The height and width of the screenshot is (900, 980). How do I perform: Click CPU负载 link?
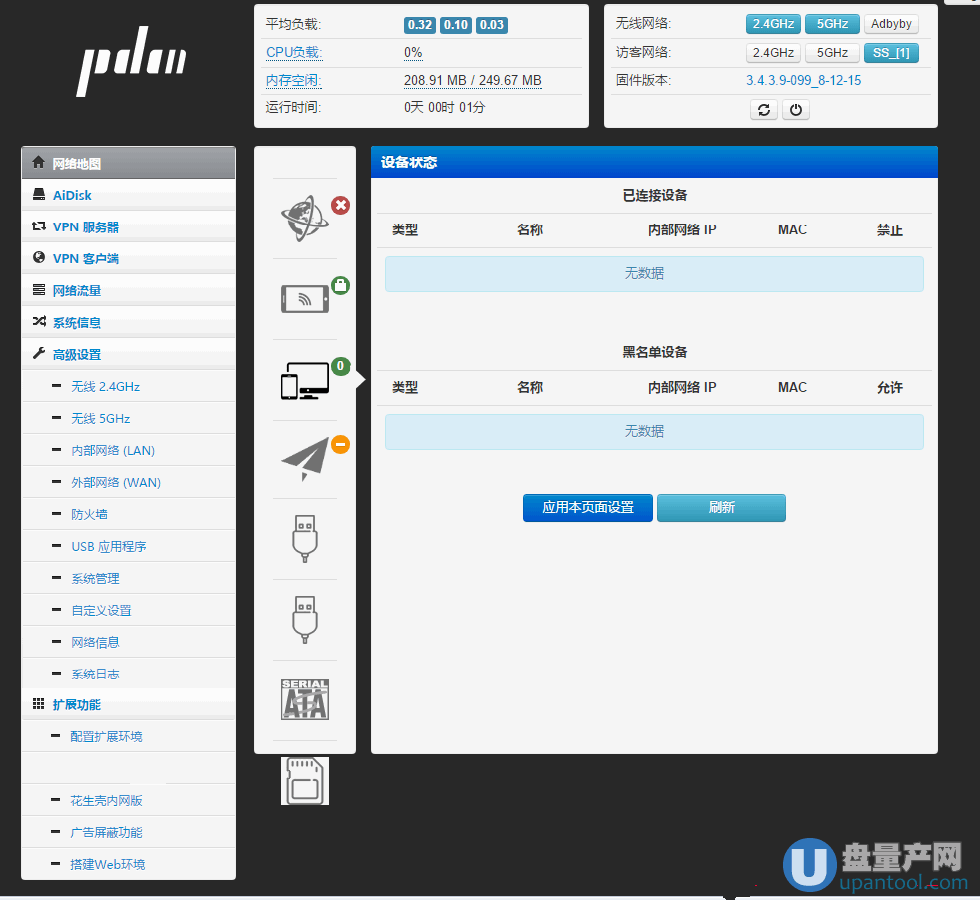[x=294, y=53]
